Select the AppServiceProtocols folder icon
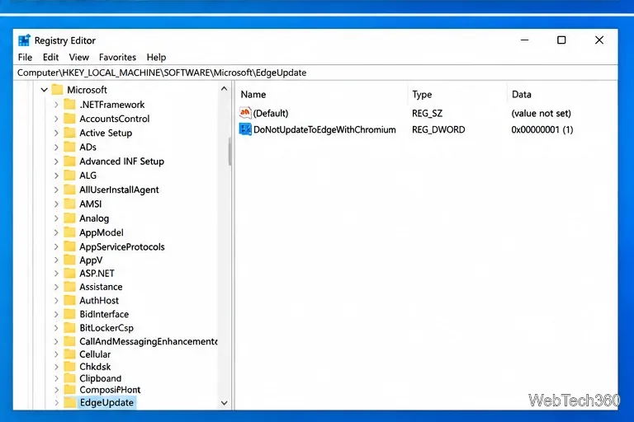This screenshot has width=634, height=422. [x=69, y=246]
